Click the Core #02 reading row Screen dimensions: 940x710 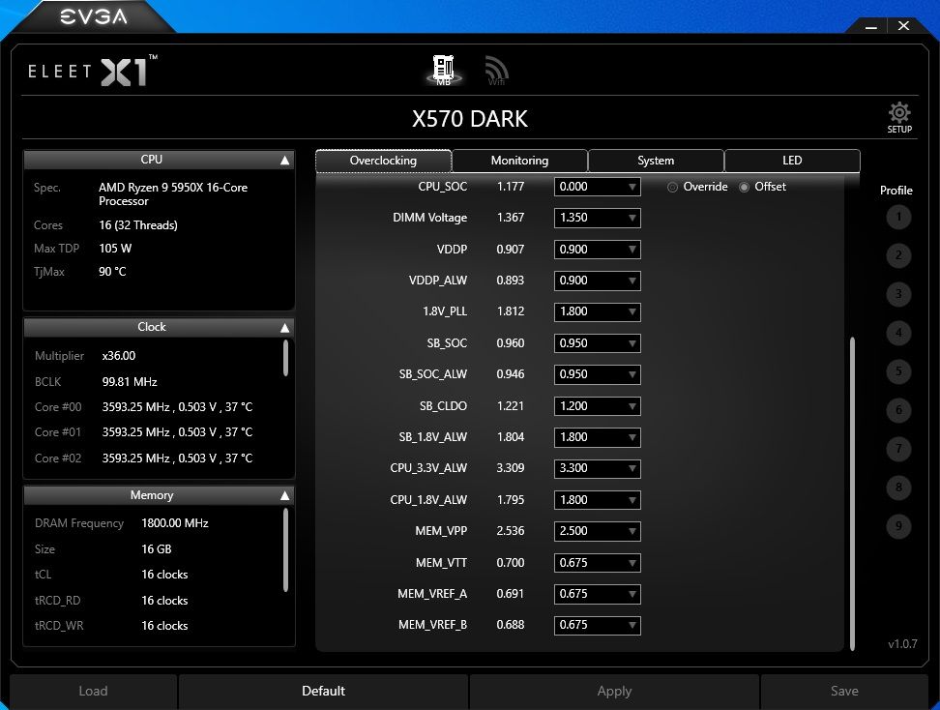144,459
